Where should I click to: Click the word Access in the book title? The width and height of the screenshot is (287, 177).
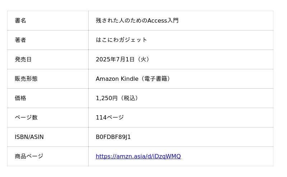(x=157, y=21)
